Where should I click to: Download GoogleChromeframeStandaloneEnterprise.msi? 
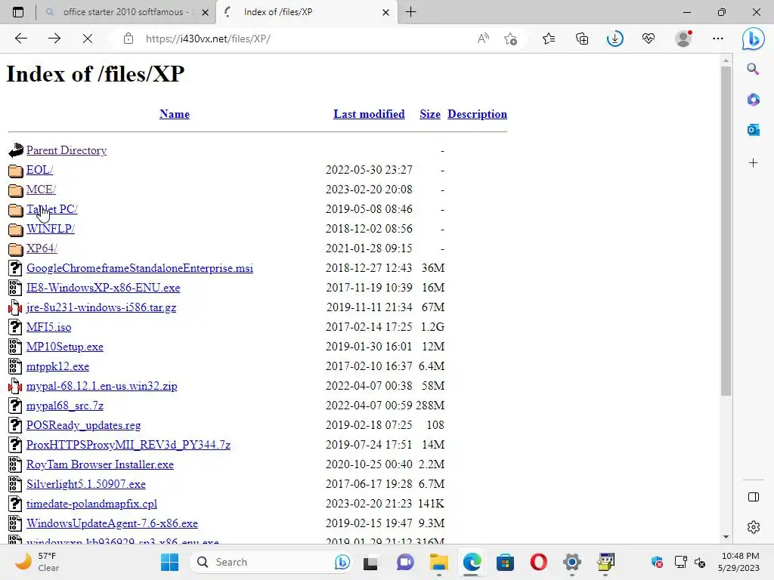140,268
